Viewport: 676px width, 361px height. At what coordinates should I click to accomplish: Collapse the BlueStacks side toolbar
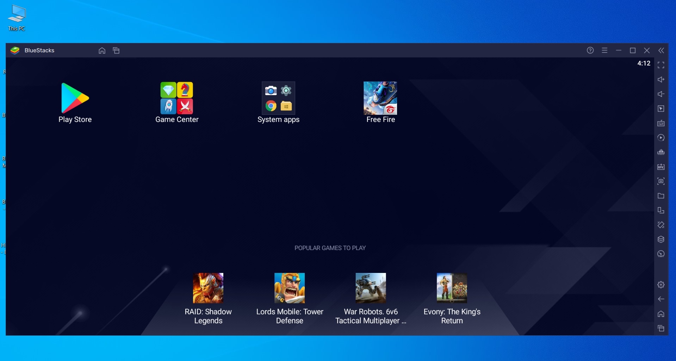click(x=661, y=50)
